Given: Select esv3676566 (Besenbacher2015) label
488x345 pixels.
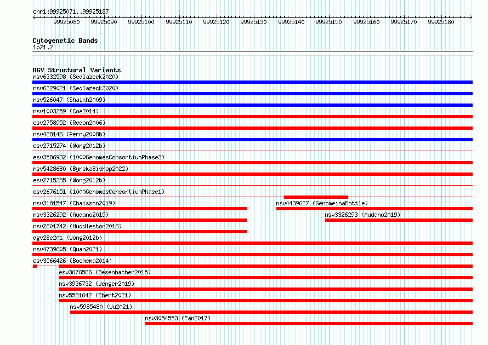Looking at the screenshot, I should point(105,272).
